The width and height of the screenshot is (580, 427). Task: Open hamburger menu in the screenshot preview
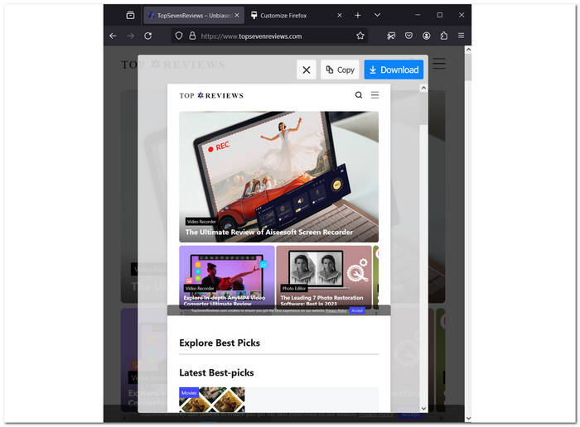375,95
